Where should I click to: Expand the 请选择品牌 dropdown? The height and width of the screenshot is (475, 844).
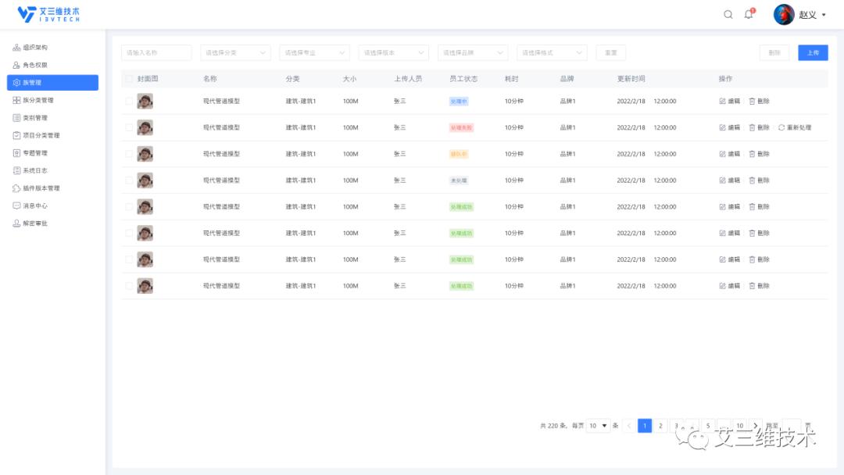pos(472,52)
